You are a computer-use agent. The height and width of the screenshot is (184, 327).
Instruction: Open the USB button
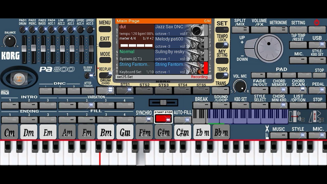[317, 45]
